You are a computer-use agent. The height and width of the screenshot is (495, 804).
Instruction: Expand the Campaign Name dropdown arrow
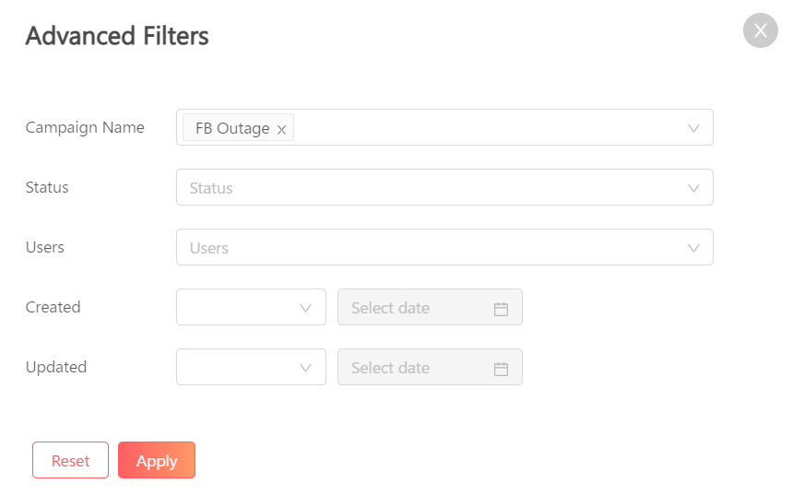pos(693,128)
